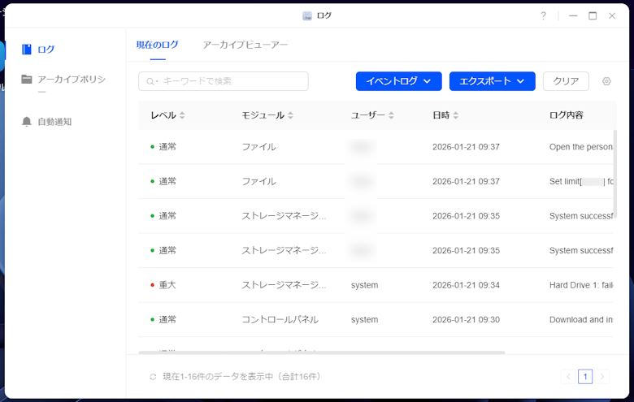Sort logs by 日時 column arrows
The height and width of the screenshot is (402, 634).
[x=455, y=115]
